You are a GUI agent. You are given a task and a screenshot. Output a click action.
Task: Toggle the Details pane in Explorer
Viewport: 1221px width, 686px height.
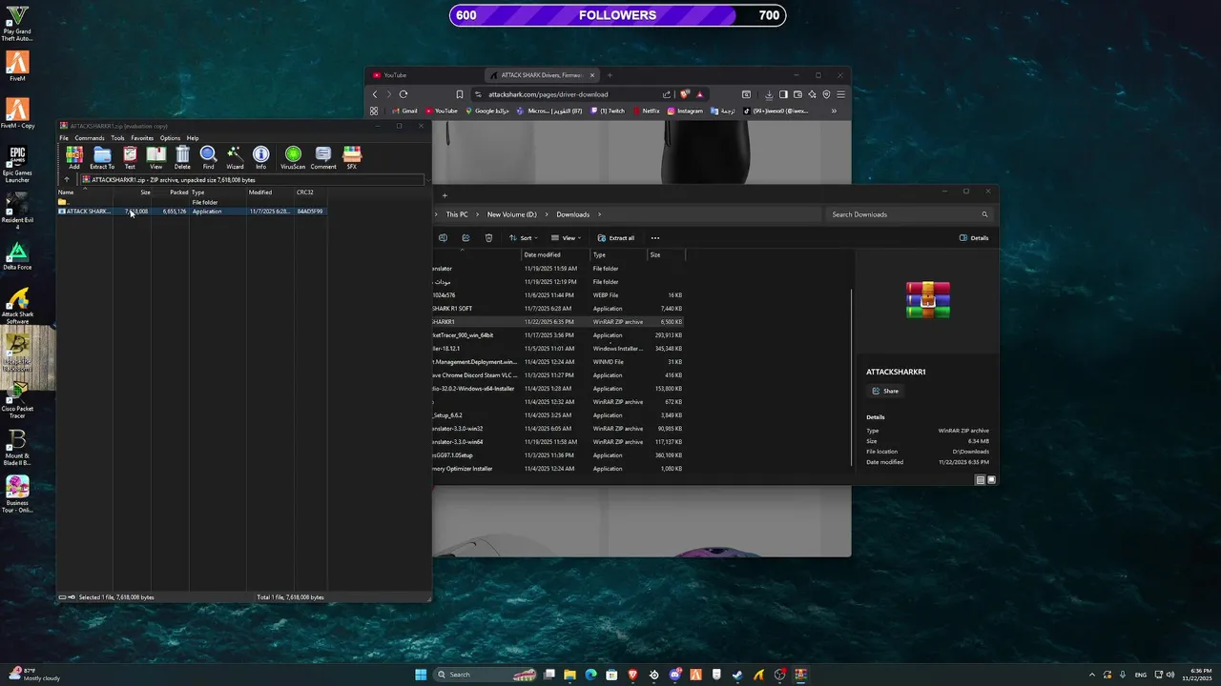pyautogui.click(x=974, y=238)
